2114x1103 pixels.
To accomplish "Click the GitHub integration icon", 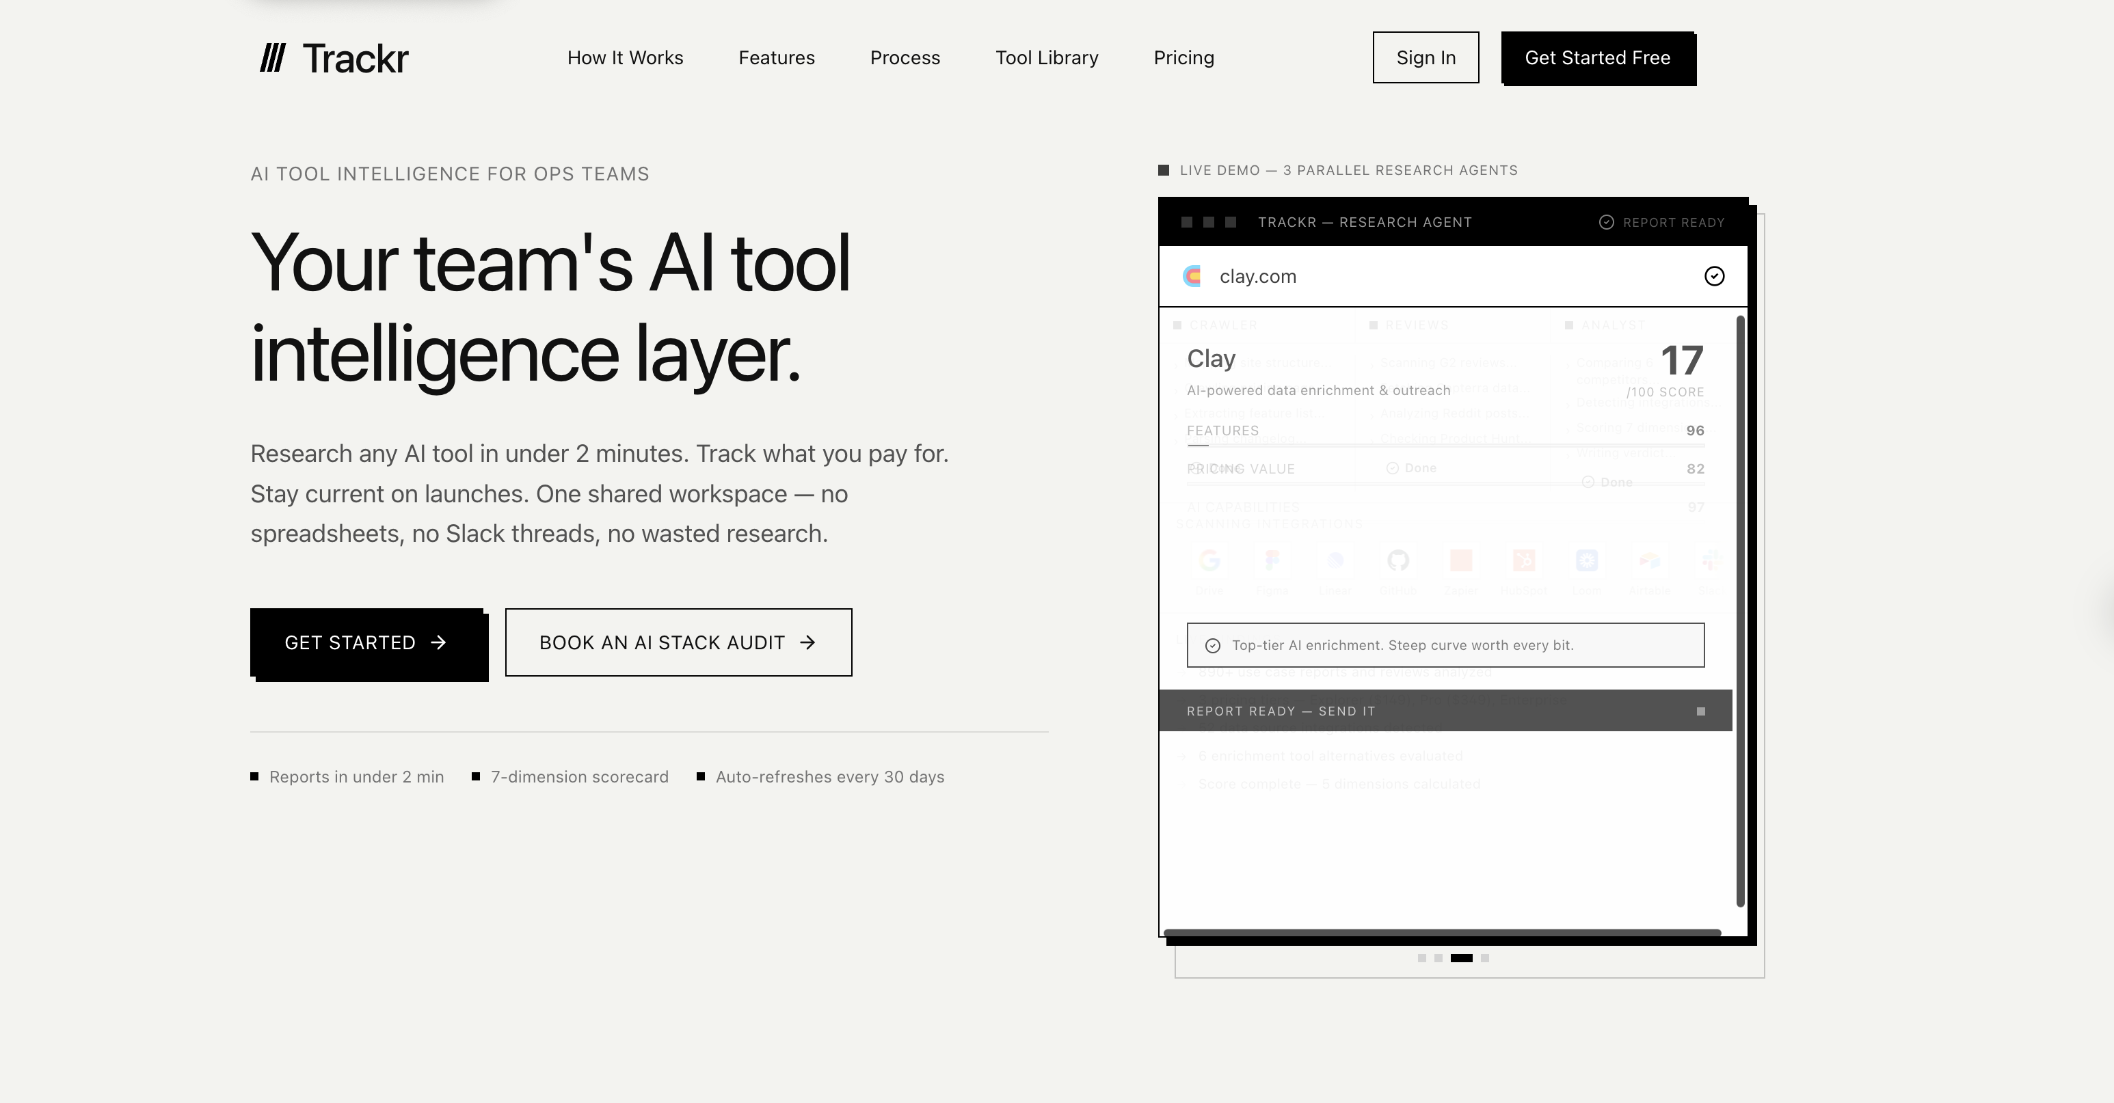I will pos(1398,560).
